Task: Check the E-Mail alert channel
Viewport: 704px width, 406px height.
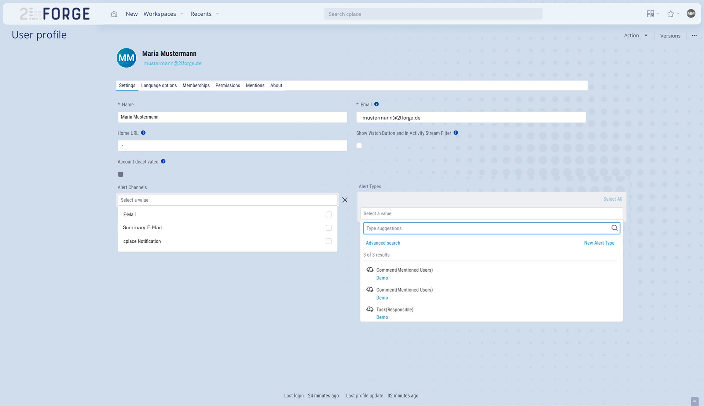Action: coord(329,215)
